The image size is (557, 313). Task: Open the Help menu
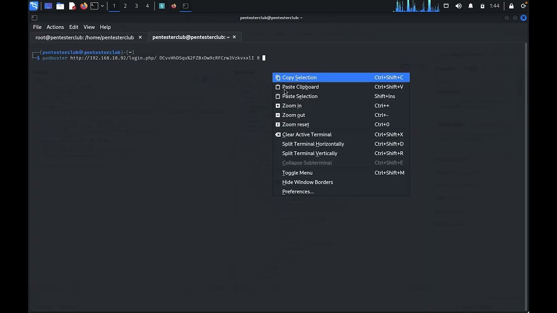(x=105, y=27)
